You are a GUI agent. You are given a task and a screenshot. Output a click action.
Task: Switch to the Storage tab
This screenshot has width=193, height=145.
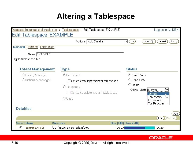click(x=33, y=47)
